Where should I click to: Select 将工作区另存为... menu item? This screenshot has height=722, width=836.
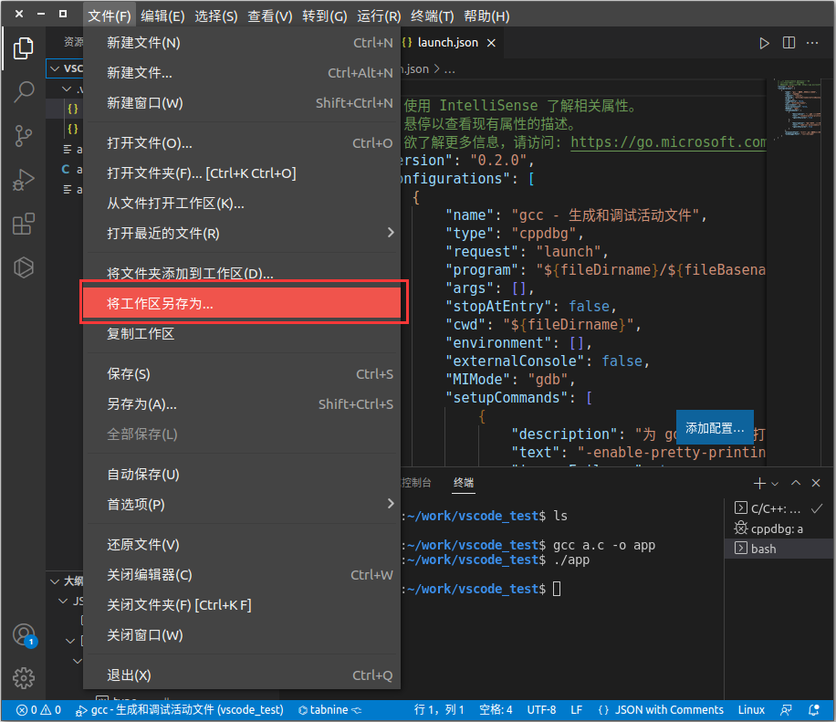[242, 303]
